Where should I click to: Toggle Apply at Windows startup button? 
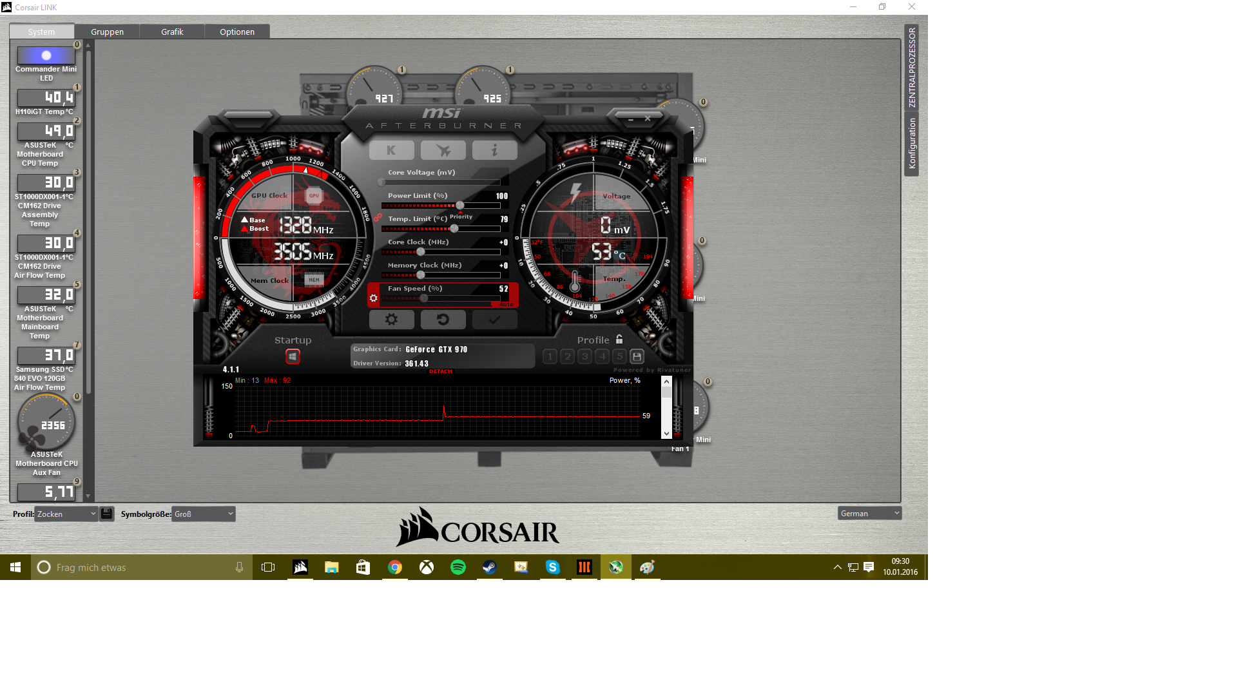pyautogui.click(x=293, y=356)
